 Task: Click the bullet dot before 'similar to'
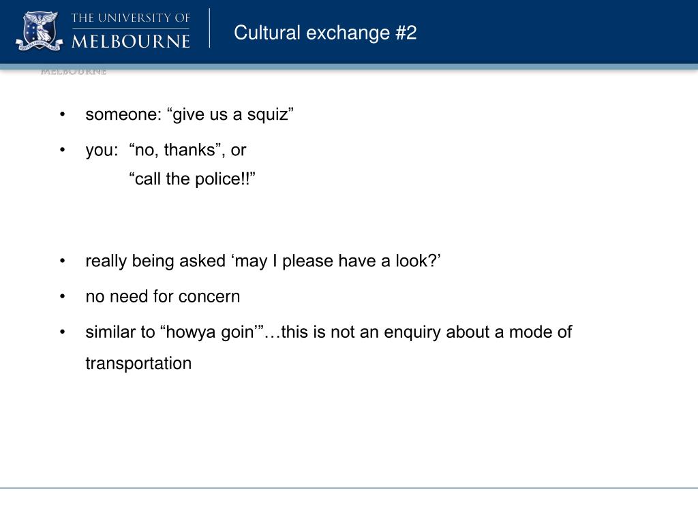pos(62,332)
